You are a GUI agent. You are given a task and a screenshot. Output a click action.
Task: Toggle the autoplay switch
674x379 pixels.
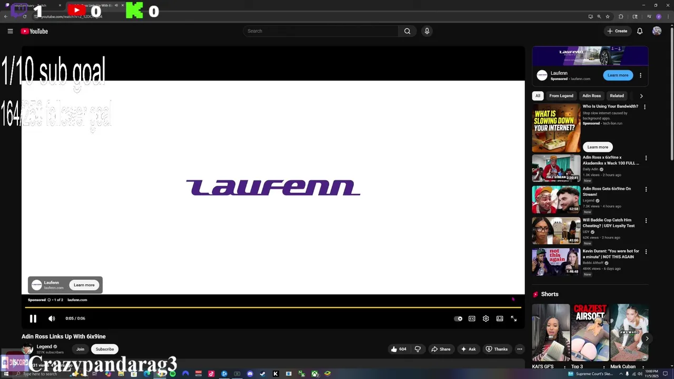tap(458, 318)
